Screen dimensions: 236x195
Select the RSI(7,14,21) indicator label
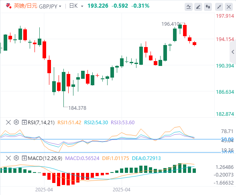pyautogui.click(x=41, y=123)
